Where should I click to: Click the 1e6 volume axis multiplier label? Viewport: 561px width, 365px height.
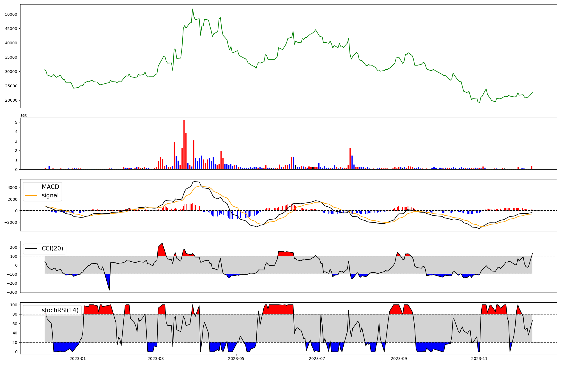(x=24, y=115)
